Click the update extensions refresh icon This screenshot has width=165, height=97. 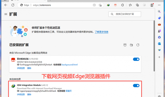click(138, 45)
